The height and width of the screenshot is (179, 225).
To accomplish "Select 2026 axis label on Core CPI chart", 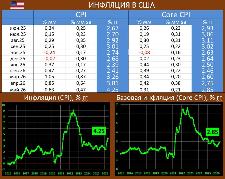I will [217, 173].
